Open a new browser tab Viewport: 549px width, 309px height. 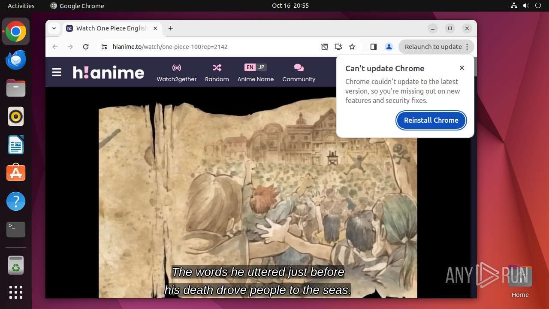[171, 28]
